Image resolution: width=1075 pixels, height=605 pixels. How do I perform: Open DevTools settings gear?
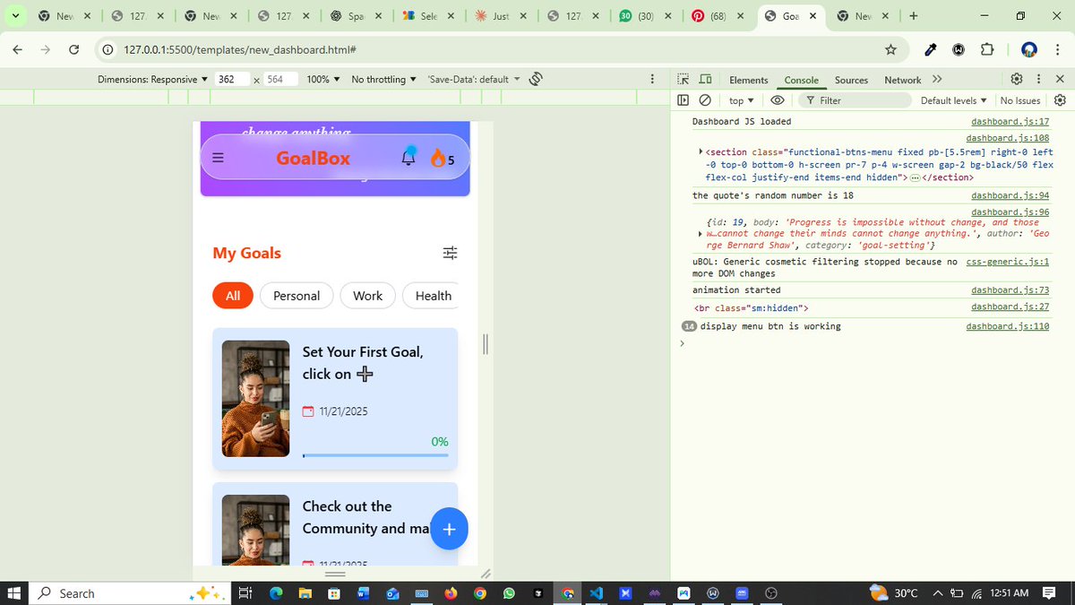tap(1016, 79)
